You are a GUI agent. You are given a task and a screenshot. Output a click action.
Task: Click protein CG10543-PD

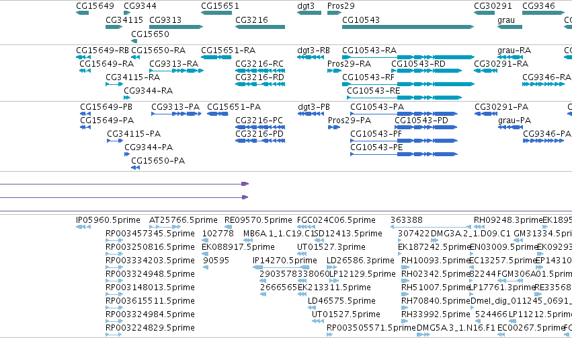[x=421, y=121]
